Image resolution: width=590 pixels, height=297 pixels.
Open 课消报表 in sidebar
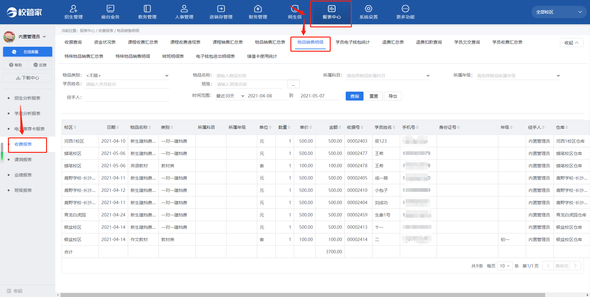(23, 160)
